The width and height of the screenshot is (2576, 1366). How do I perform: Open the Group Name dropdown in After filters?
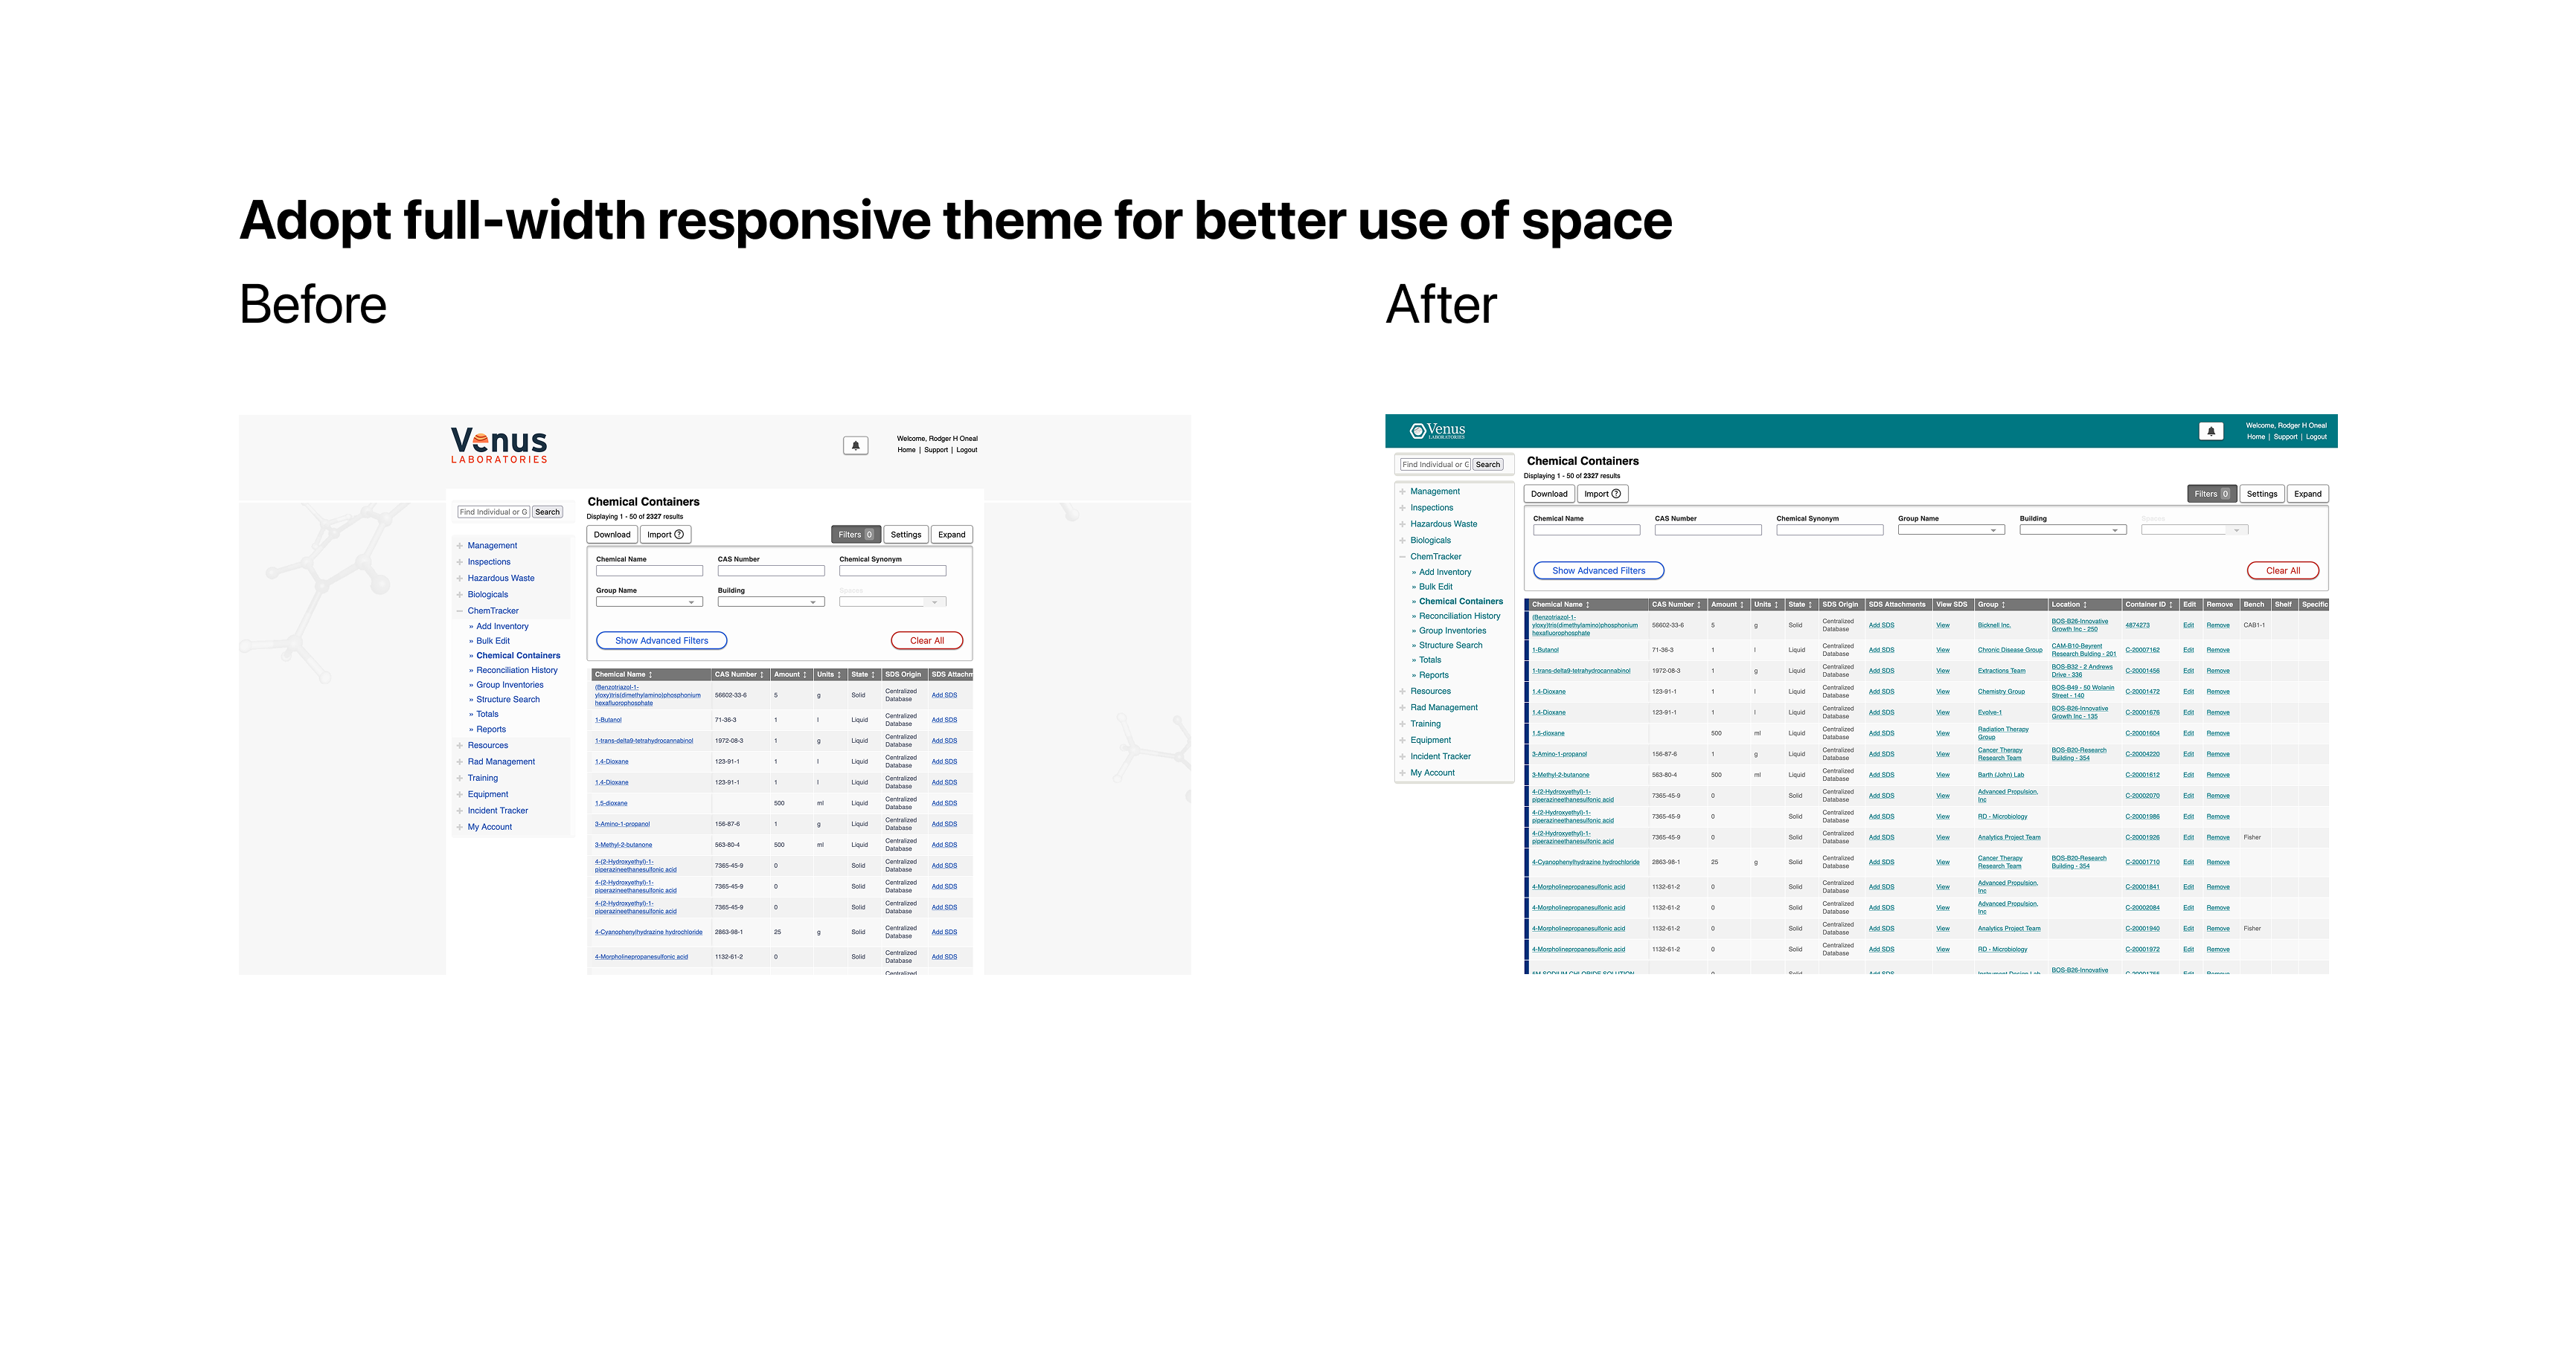(x=1951, y=531)
